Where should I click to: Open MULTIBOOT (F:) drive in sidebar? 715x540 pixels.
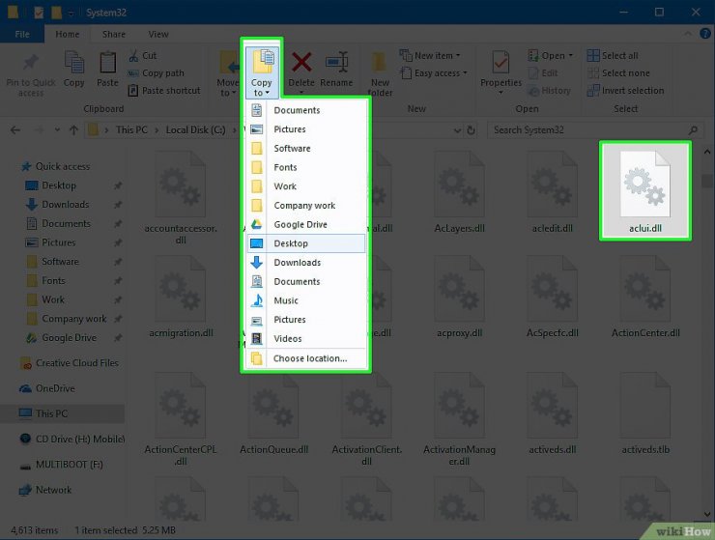click(x=69, y=465)
